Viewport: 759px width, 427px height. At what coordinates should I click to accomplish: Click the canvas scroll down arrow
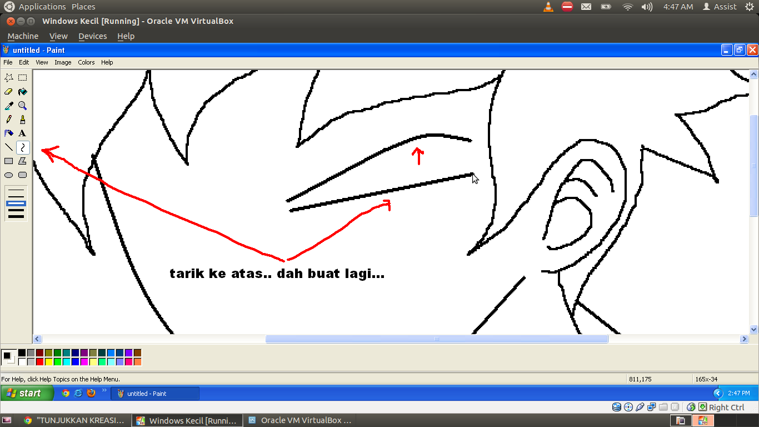tap(754, 330)
